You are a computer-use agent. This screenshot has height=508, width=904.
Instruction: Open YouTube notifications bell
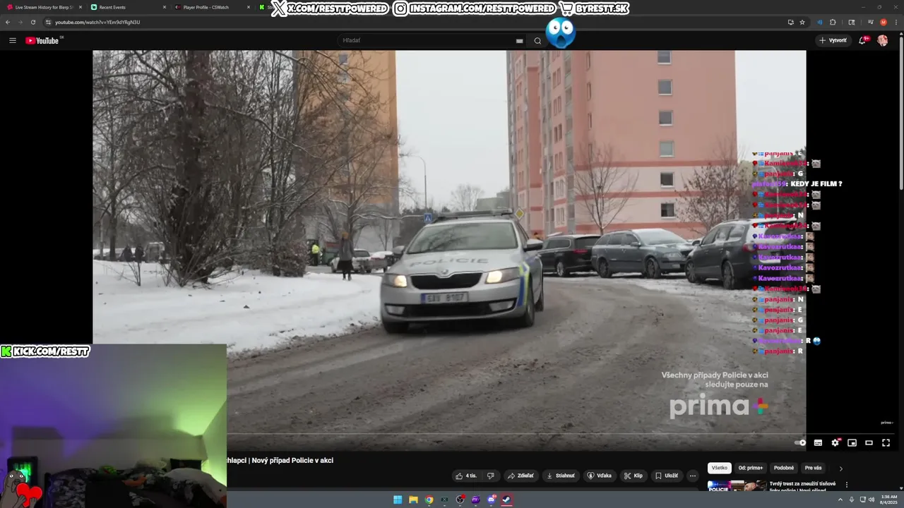tap(862, 40)
